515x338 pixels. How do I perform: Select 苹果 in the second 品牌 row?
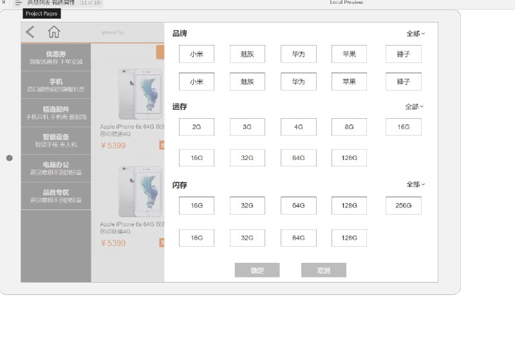349,82
